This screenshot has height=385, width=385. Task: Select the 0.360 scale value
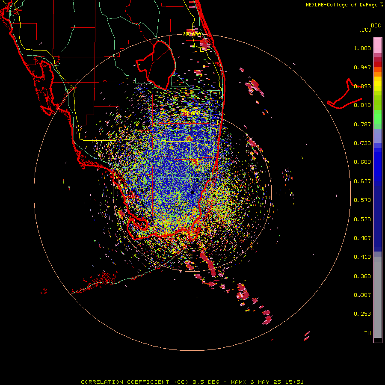click(362, 276)
